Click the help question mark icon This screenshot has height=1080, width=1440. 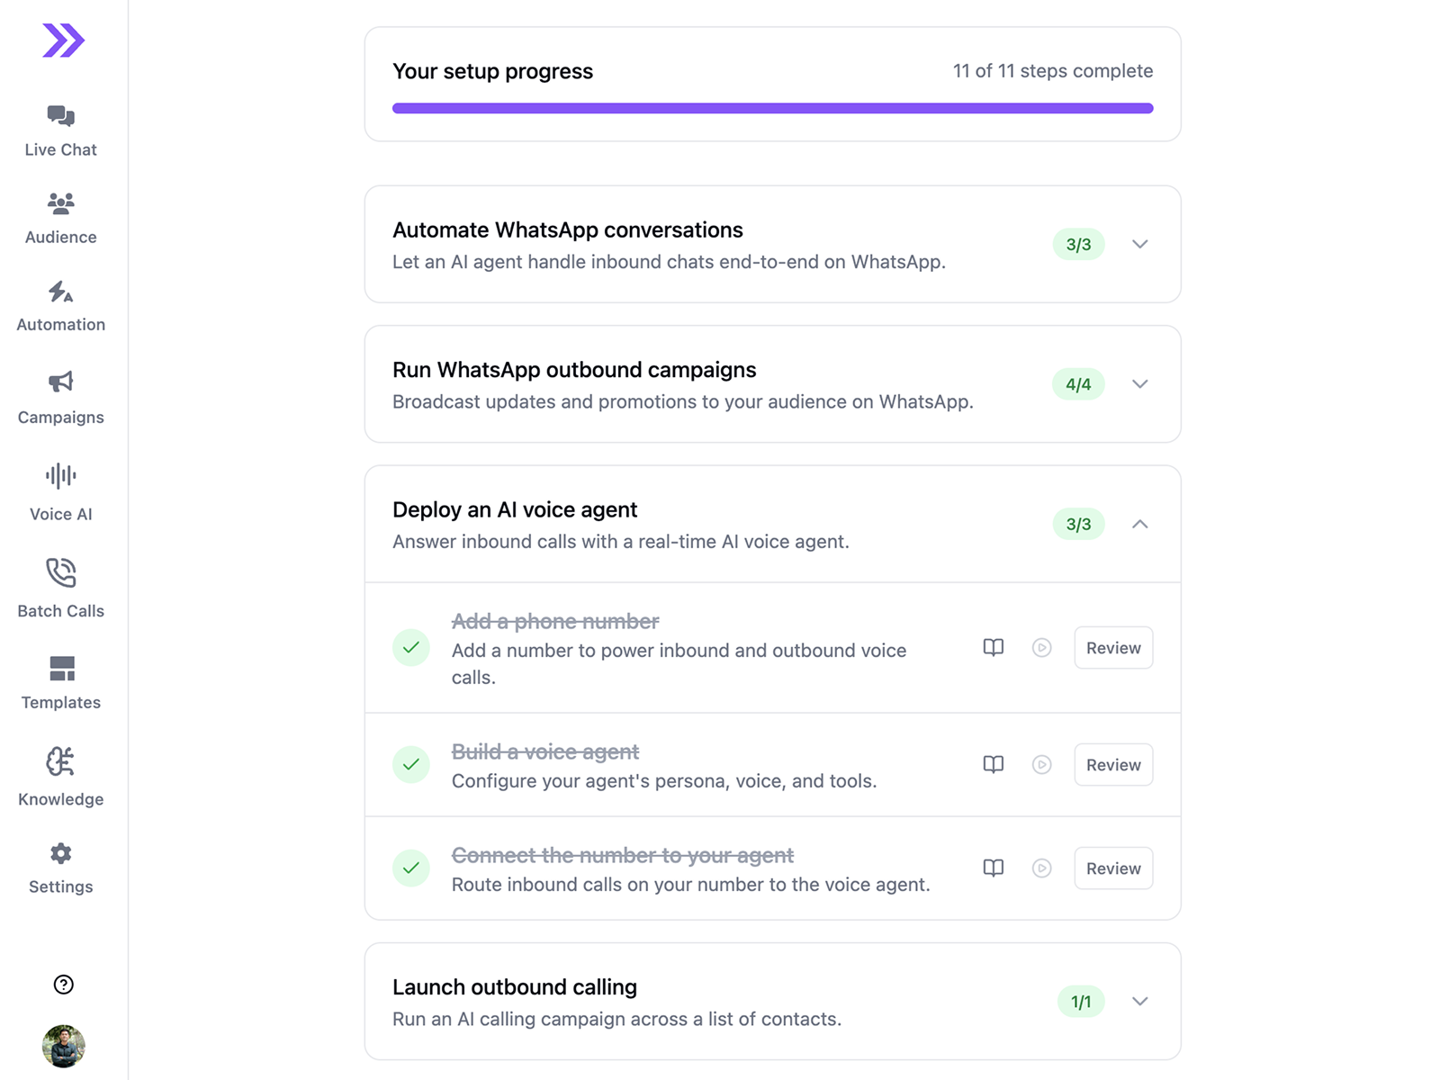click(x=63, y=985)
